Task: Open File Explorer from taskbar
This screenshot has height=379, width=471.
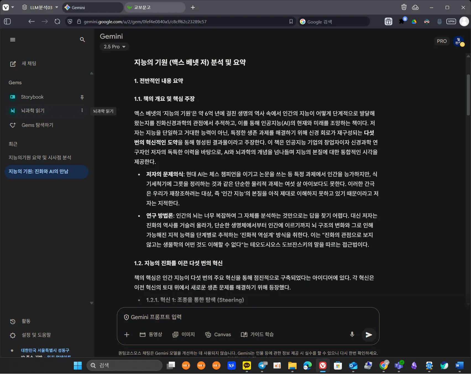Action: tap(292, 366)
